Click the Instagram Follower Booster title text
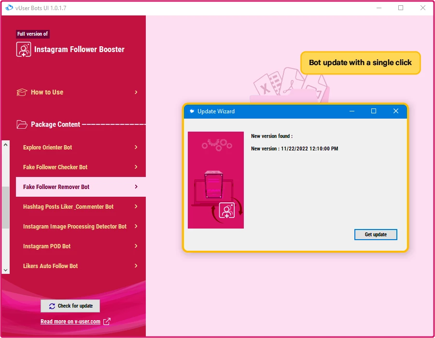This screenshot has width=435, height=338. 79,49
